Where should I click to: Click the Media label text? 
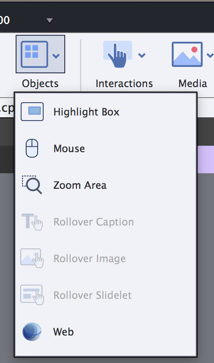(x=192, y=83)
